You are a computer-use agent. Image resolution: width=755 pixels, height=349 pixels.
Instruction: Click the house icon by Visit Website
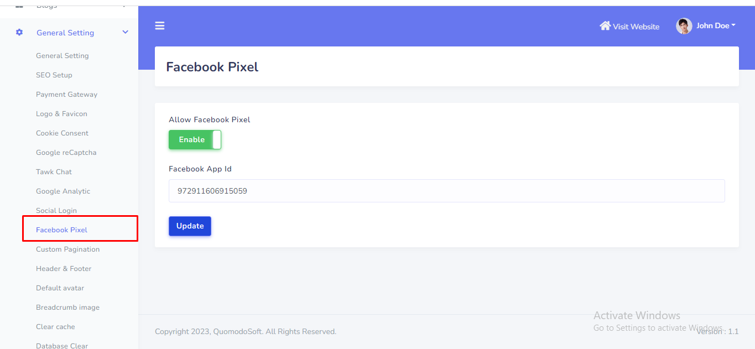[605, 26]
